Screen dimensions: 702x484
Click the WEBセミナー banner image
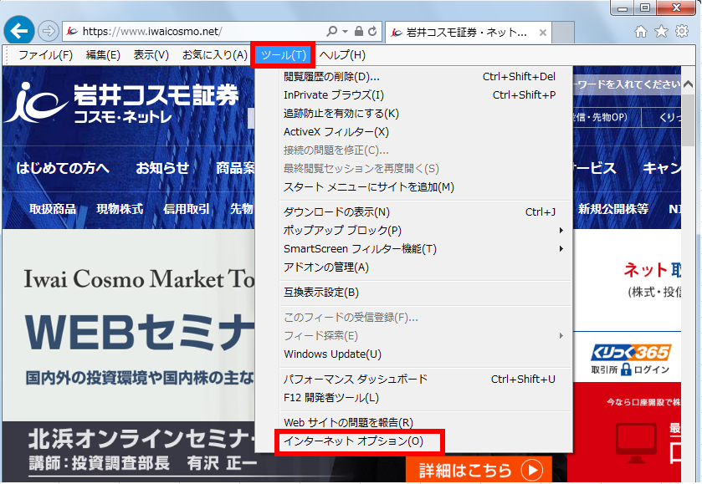129,325
